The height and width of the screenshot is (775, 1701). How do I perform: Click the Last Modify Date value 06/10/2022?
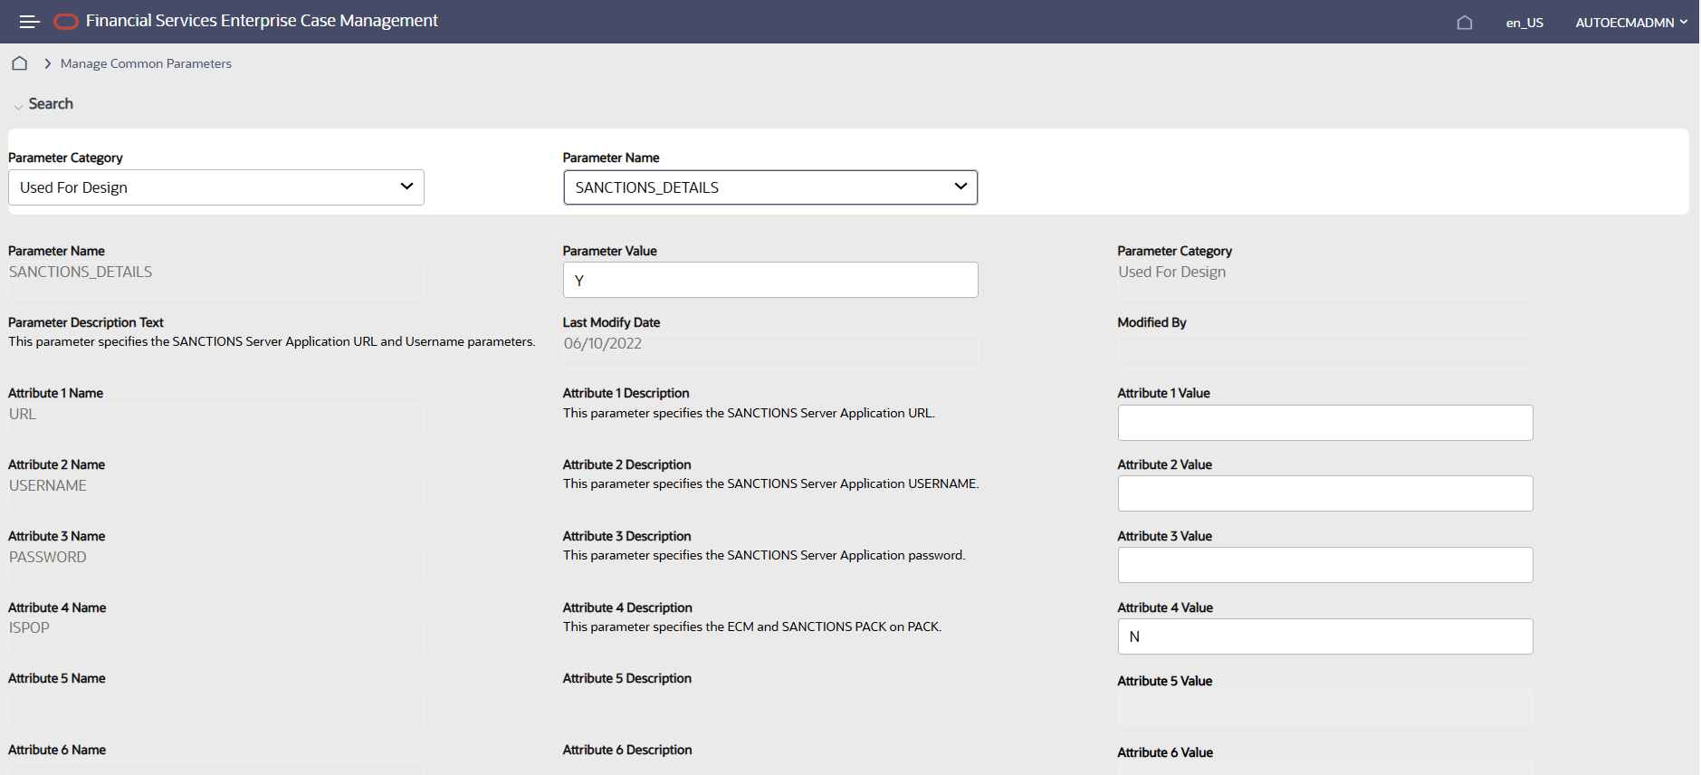603,344
